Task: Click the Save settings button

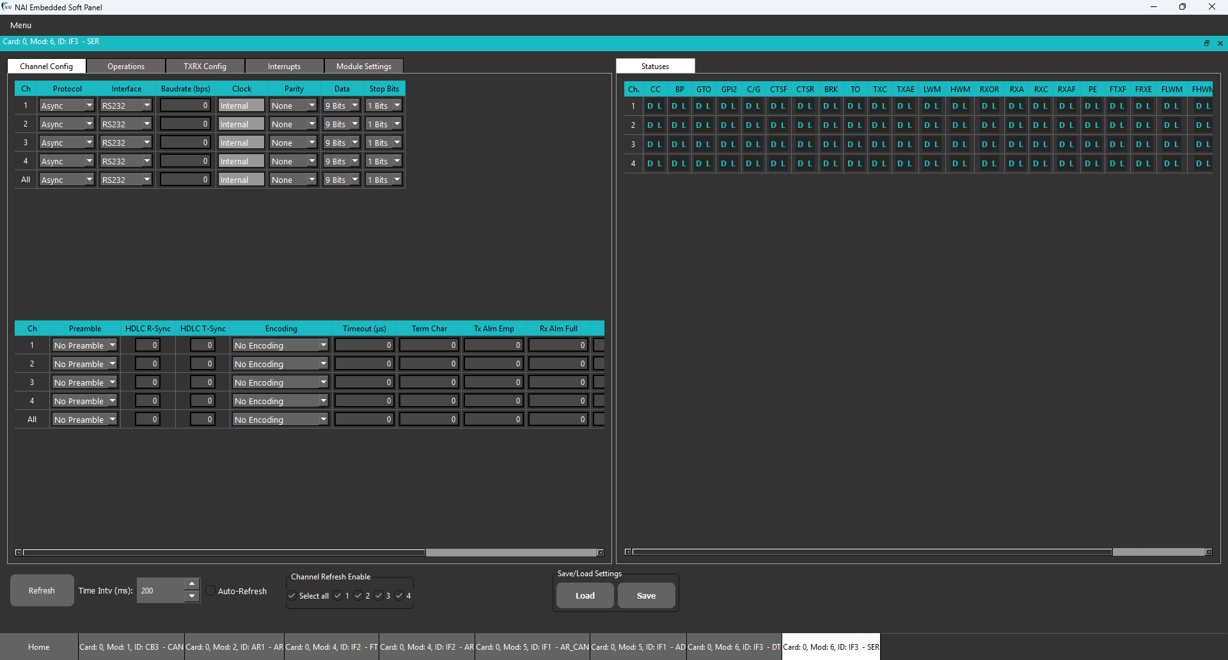Action: coord(646,596)
